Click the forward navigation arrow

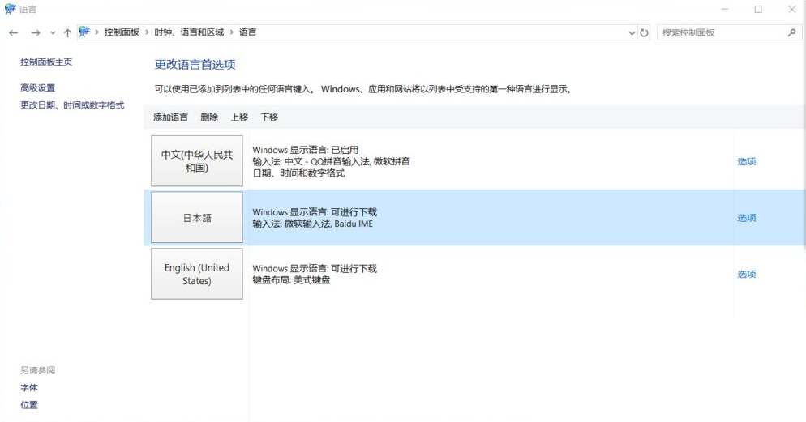click(x=35, y=33)
